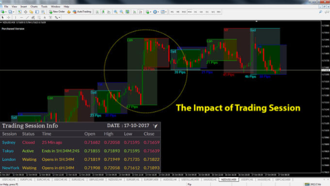
Task: Switch chart to candlesticks
Action: click(x=103, y=12)
